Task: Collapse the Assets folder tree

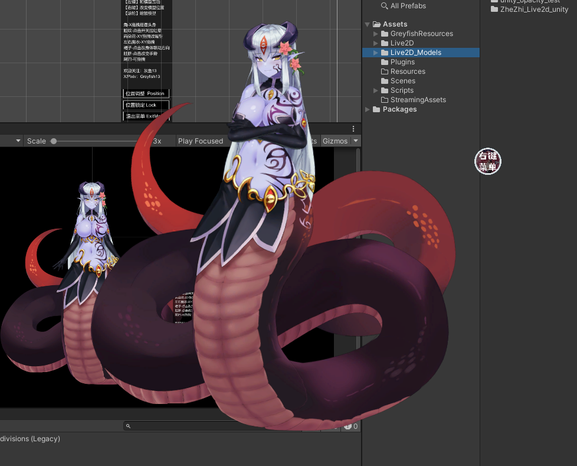Action: 367,24
